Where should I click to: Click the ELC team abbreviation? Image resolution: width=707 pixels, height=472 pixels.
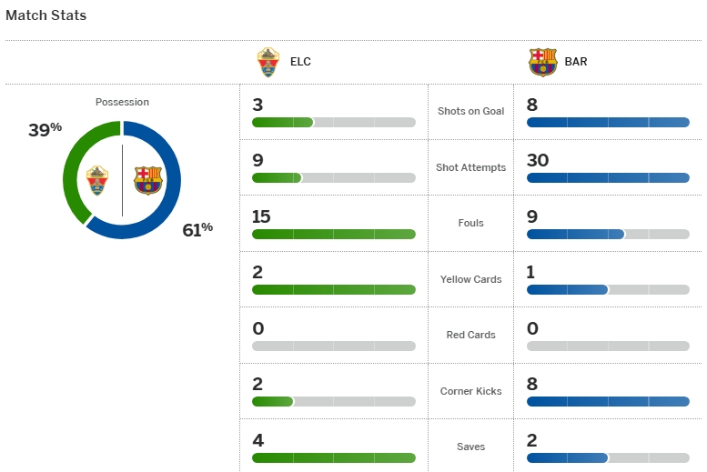[x=299, y=63]
